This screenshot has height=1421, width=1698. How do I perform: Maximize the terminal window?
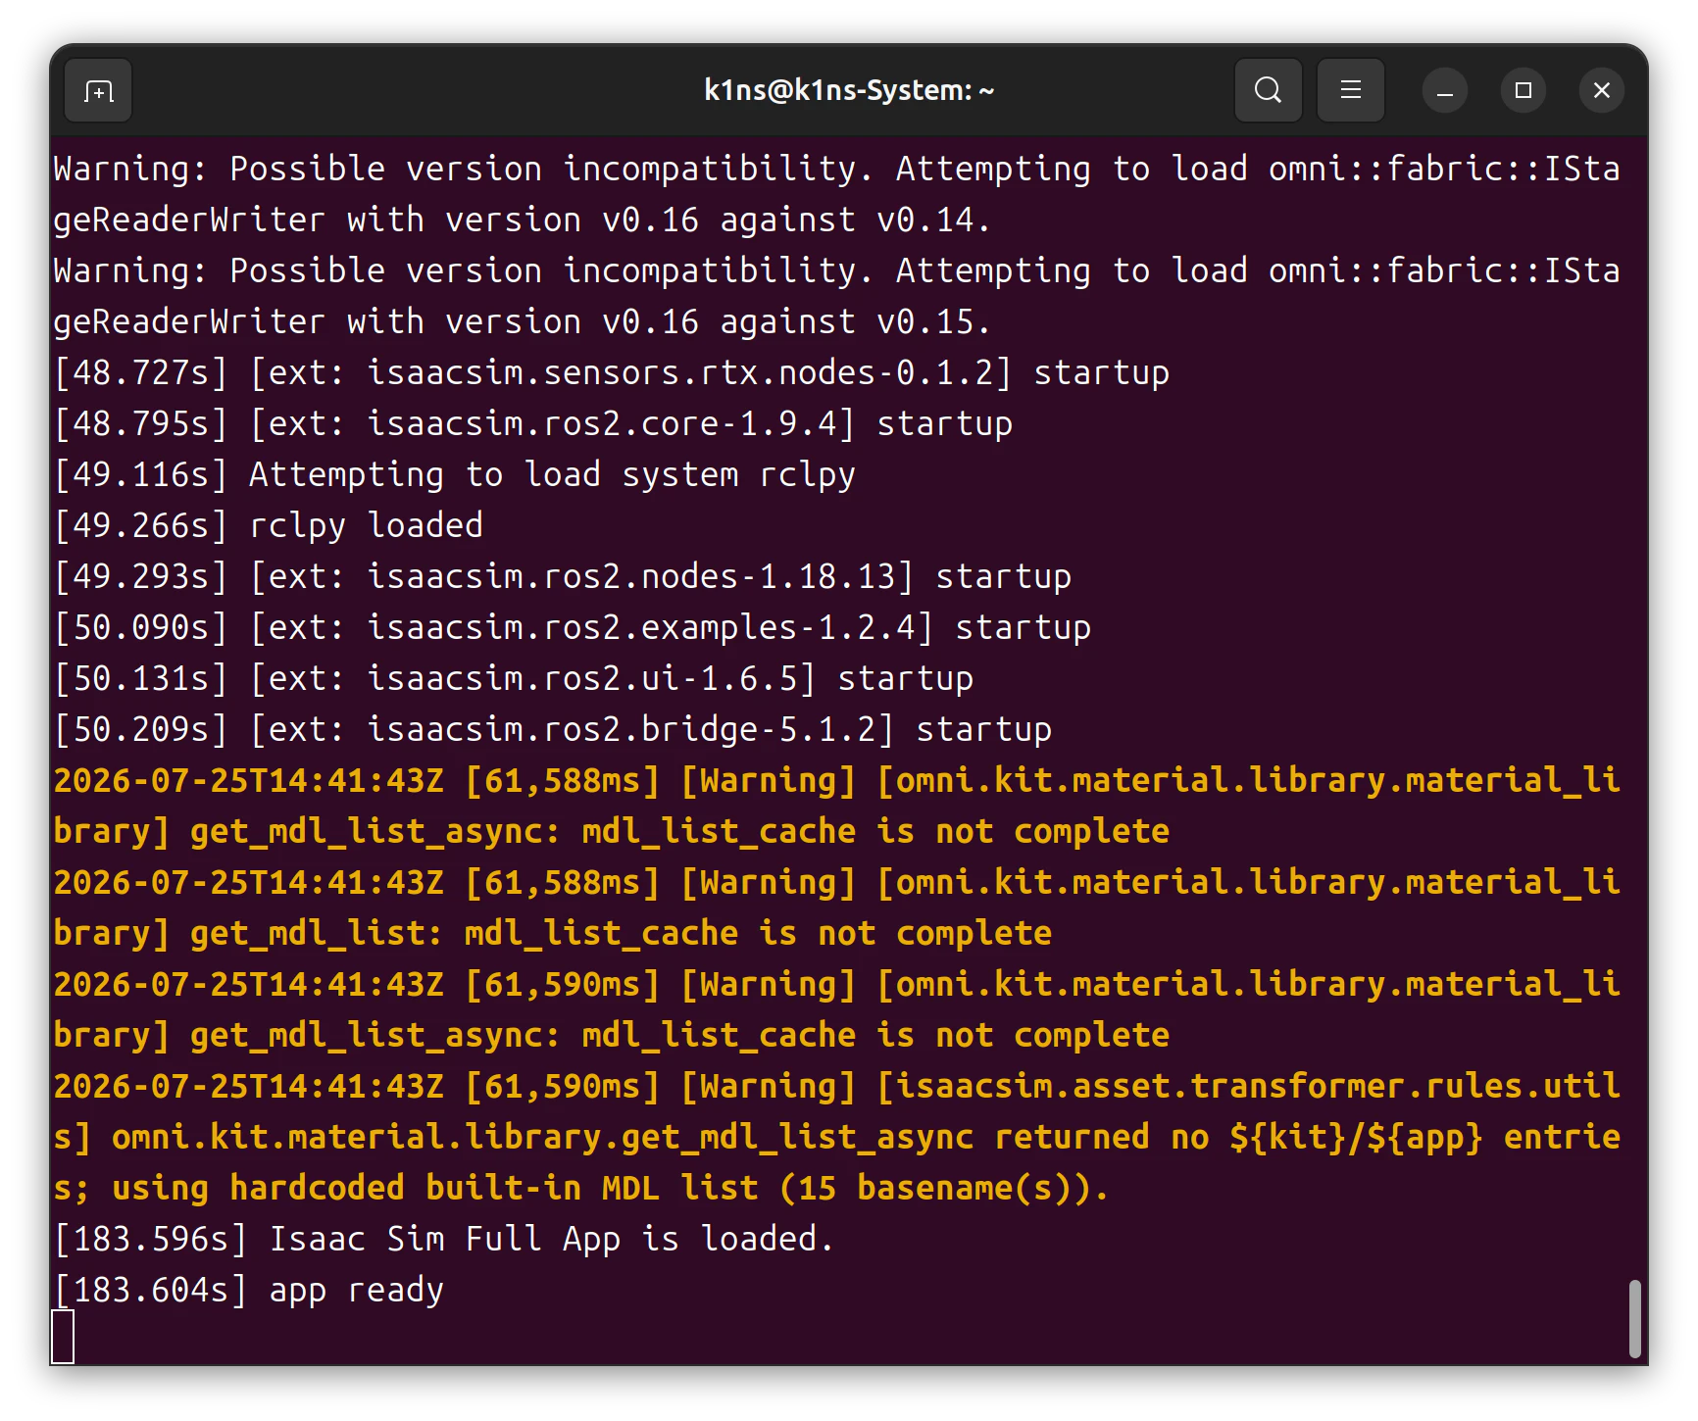1523,91
